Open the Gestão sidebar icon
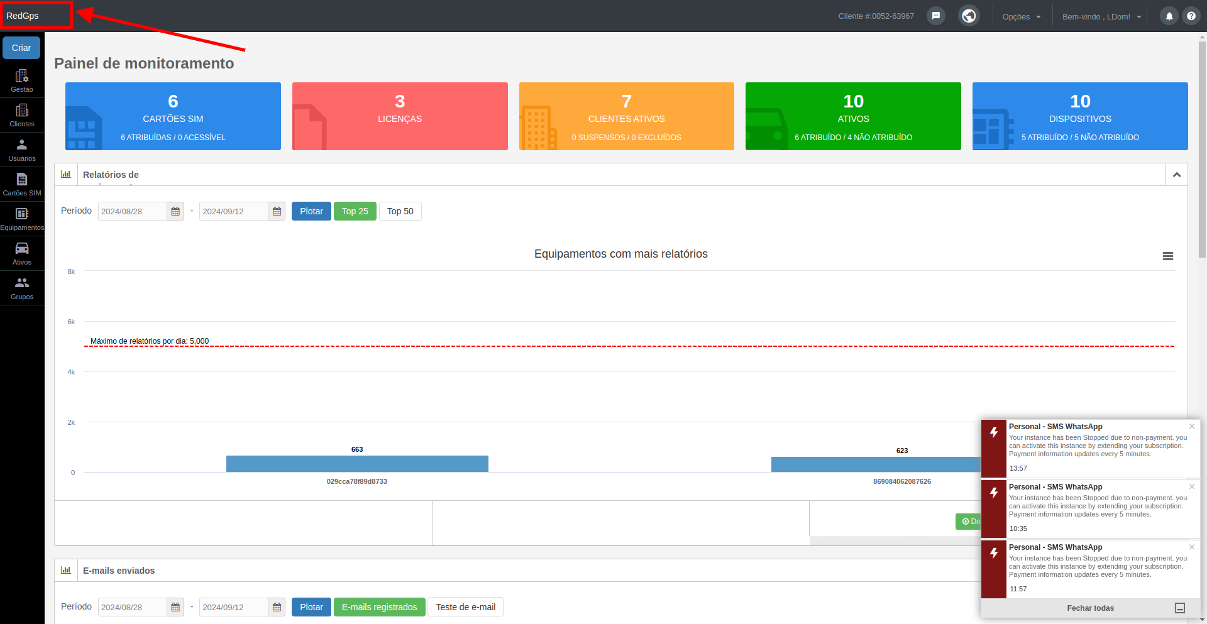The width and height of the screenshot is (1207, 624). 22,80
